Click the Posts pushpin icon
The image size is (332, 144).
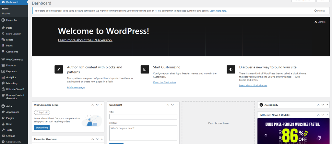(x=3, y=28)
